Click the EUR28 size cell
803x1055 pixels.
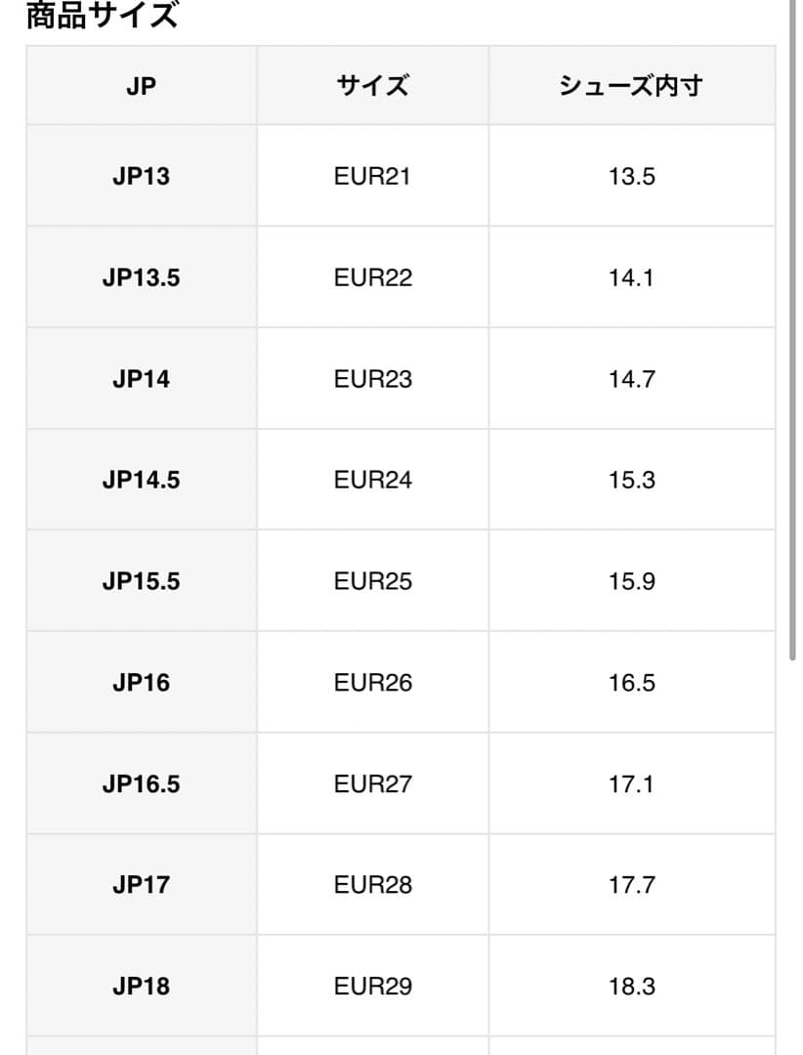372,885
